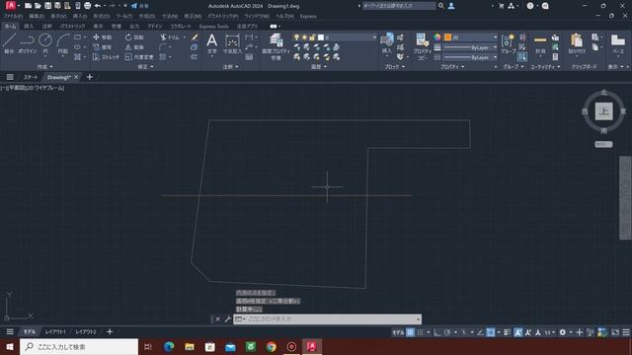
Task: Switch to the 挿入 (Insert) ribbon tab
Action: (29, 27)
